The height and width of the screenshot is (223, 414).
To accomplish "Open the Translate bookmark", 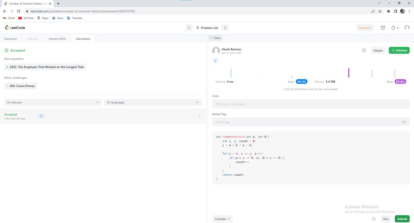I will pyautogui.click(x=75, y=18).
